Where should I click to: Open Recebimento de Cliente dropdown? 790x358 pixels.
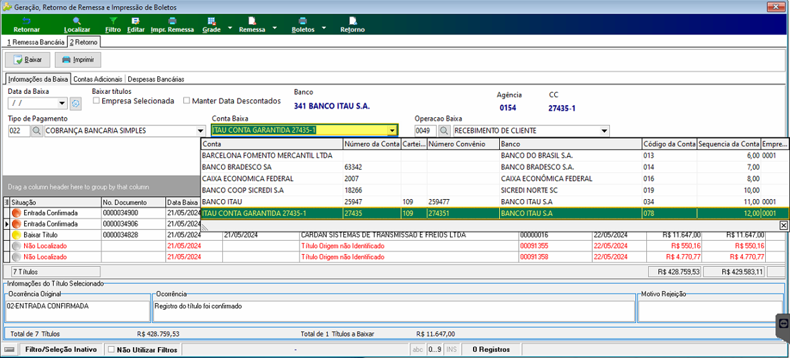(x=605, y=131)
